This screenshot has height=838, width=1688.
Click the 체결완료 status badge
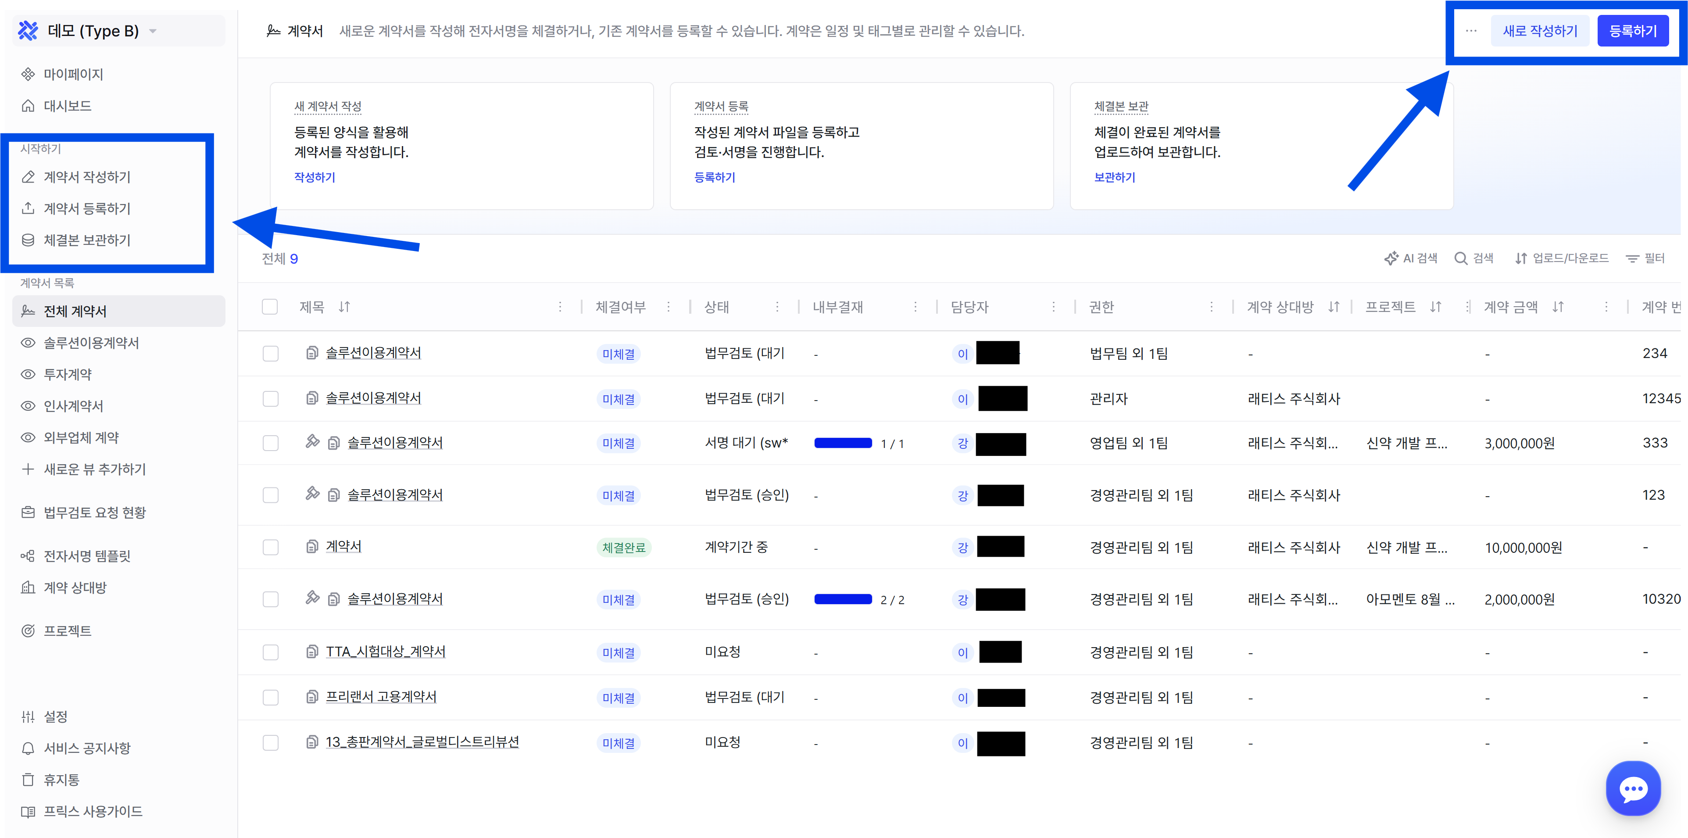coord(623,547)
